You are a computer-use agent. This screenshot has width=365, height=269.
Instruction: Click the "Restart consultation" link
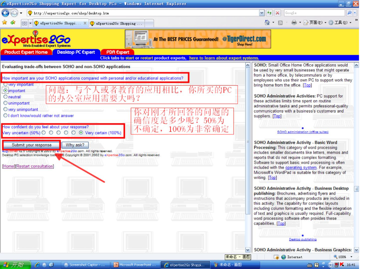pyautogui.click(x=35, y=166)
